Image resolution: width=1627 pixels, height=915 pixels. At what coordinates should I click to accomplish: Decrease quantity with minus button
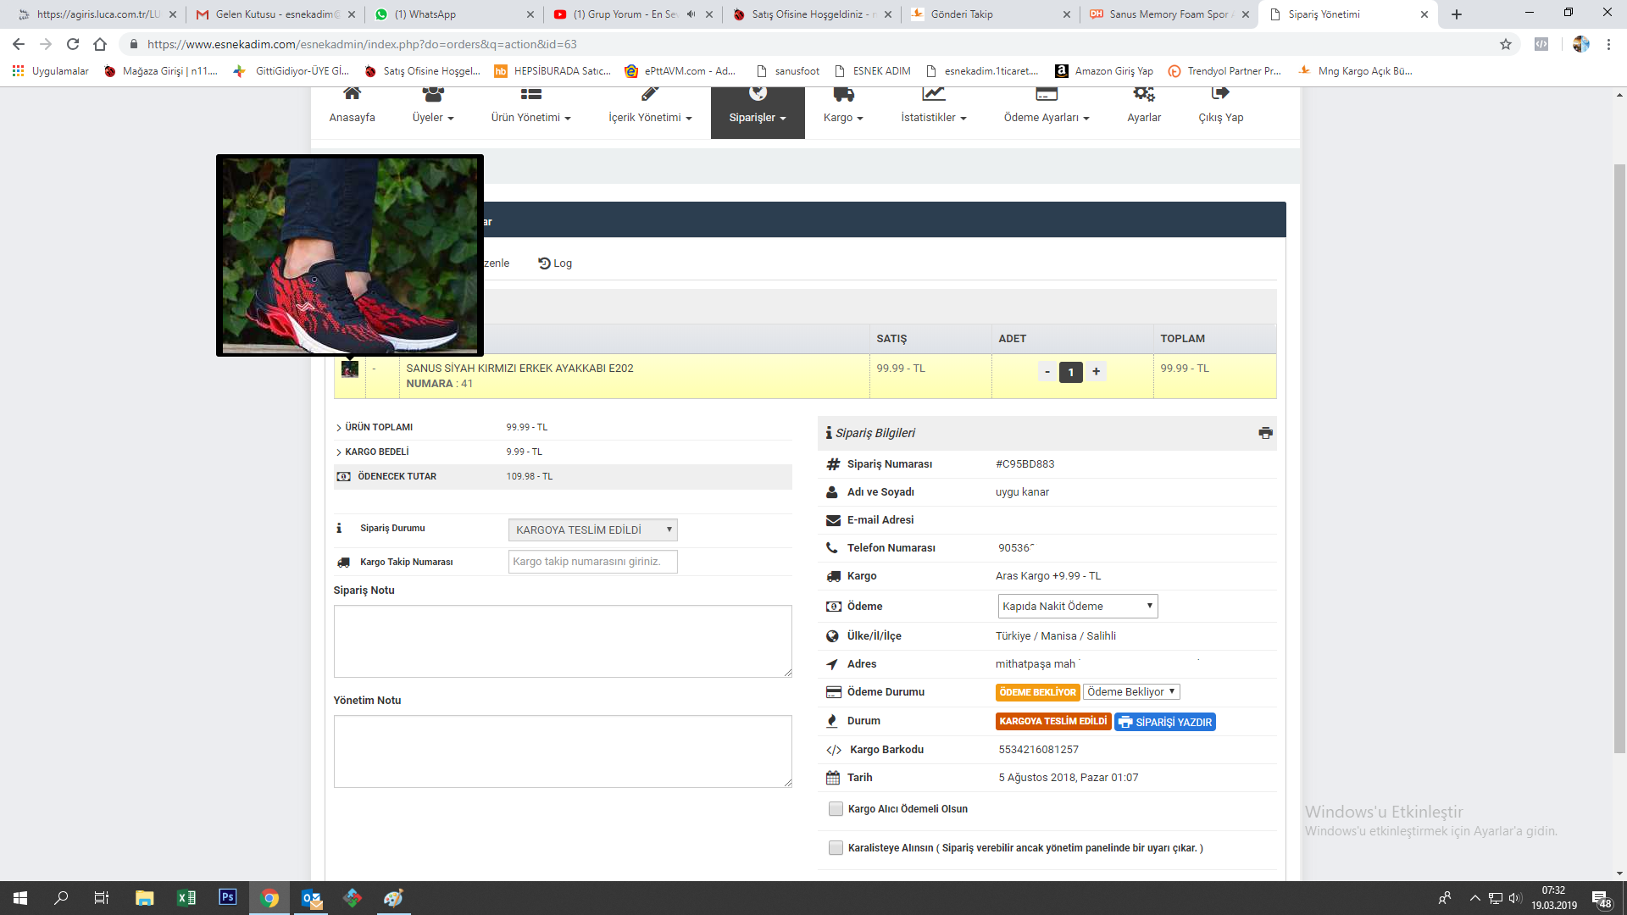[x=1047, y=372]
